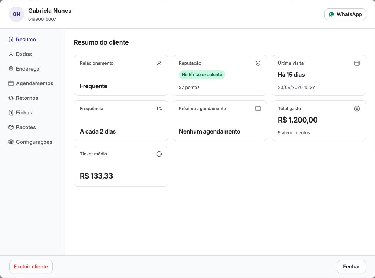Image resolution: width=375 pixels, height=278 pixels.
Task: Click the 97 pontos text
Action: click(x=189, y=87)
